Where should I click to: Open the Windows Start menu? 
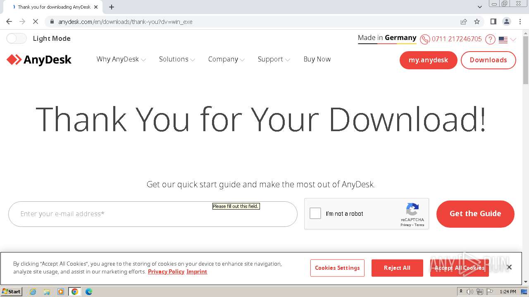pos(12,291)
